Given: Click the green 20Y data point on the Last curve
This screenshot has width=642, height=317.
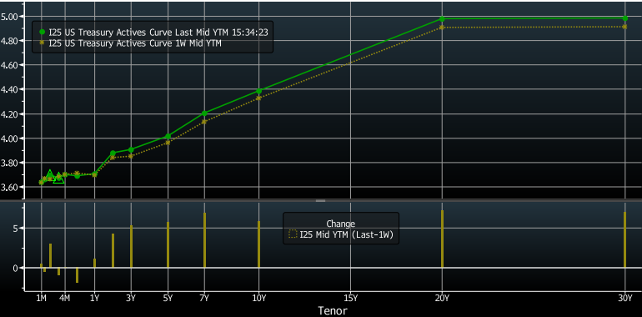Looking at the screenshot, I should tap(442, 19).
